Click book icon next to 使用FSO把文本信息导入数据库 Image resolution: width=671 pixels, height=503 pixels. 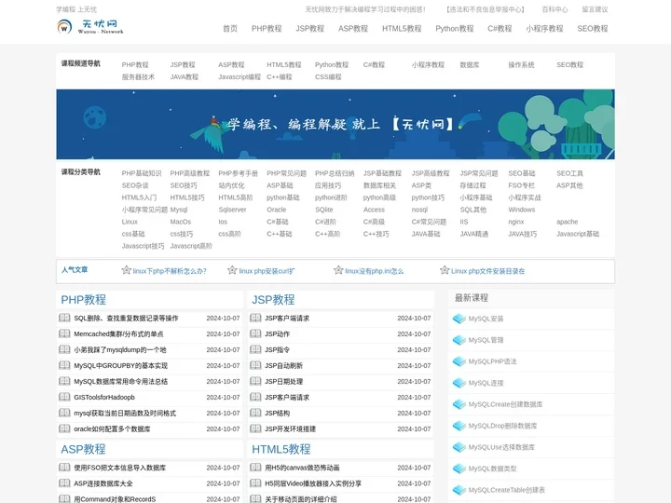(64, 467)
